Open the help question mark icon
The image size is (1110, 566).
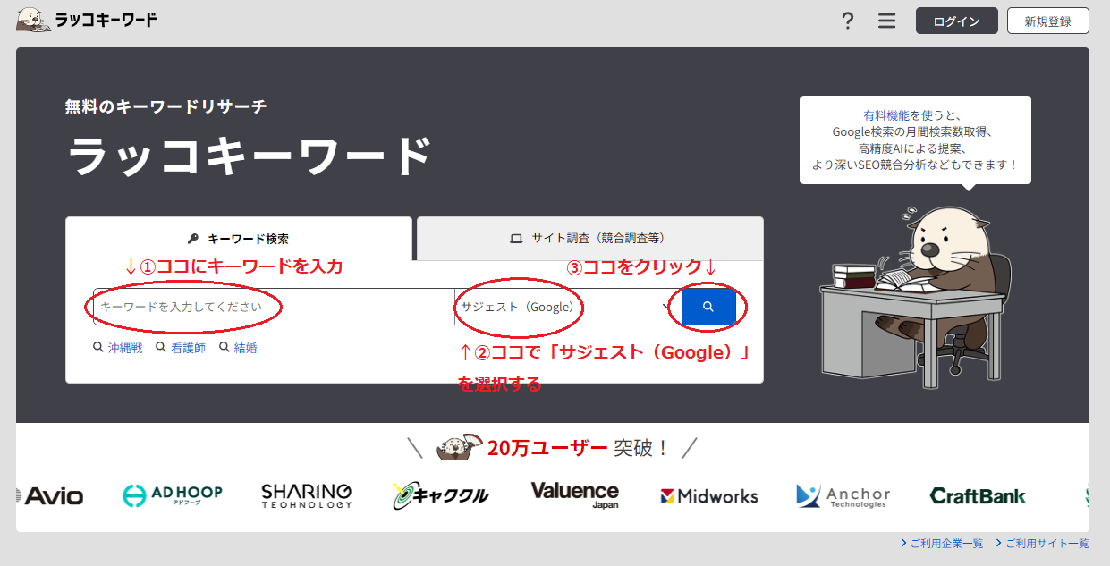click(847, 20)
